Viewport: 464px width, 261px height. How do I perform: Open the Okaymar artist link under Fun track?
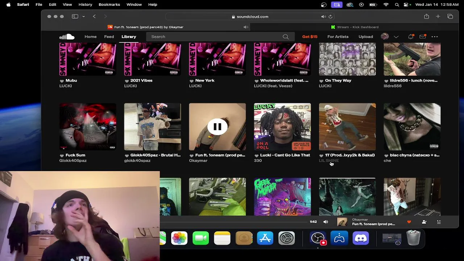(198, 161)
